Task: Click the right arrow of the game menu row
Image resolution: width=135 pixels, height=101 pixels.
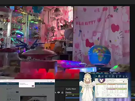Action: [127, 76]
